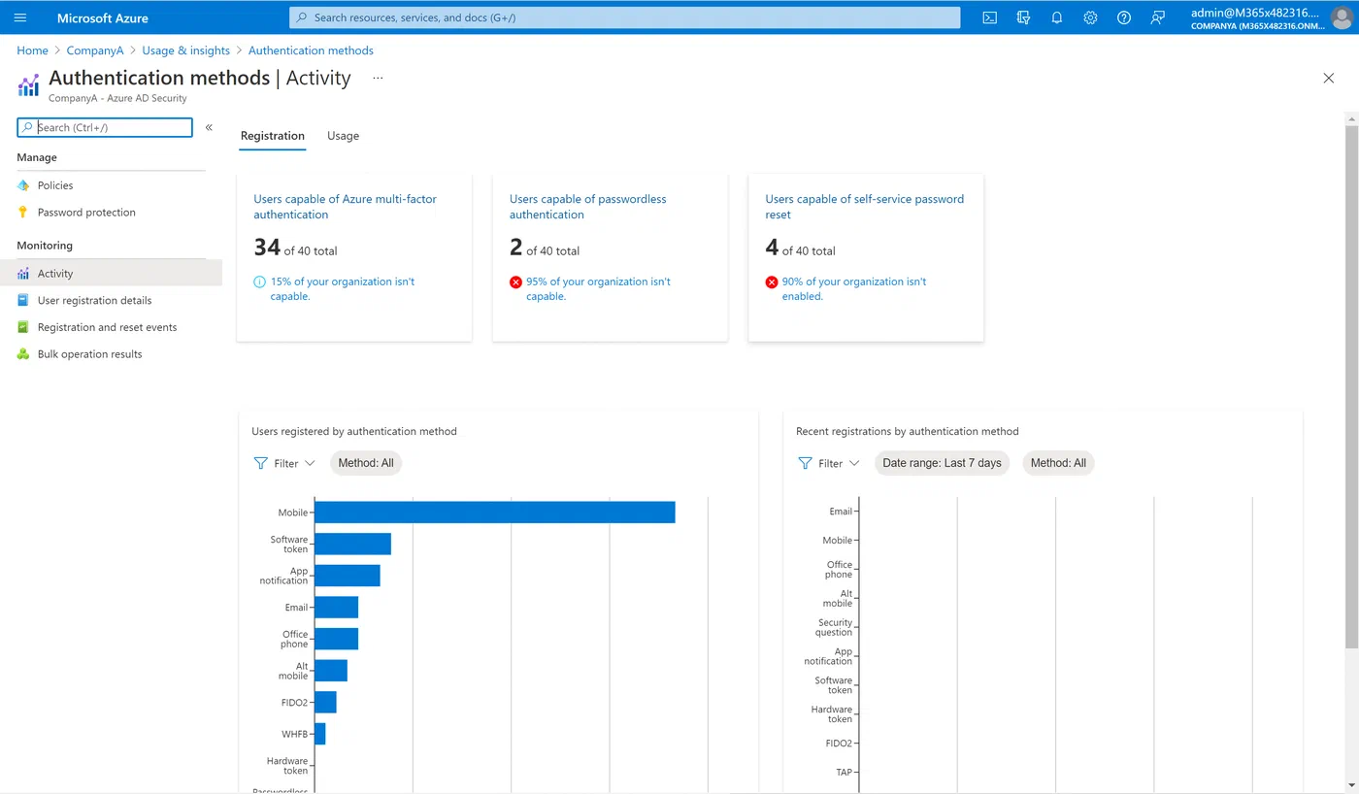Viewport: 1359px width, 794px height.
Task: Open the Notifications bell
Action: click(1057, 17)
